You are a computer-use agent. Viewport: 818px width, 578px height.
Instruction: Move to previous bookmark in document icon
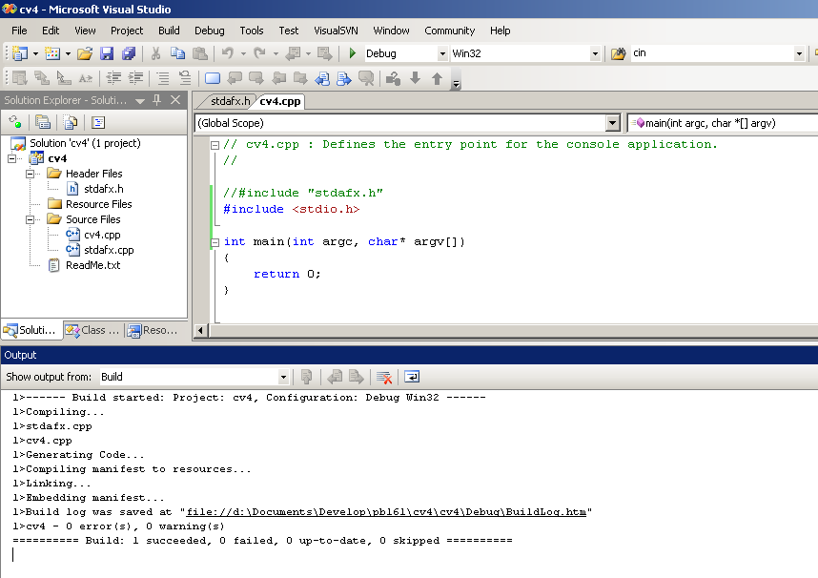coord(322,78)
